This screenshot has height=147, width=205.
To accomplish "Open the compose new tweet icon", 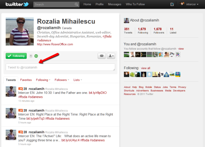I will pyautogui.click(x=172, y=4).
